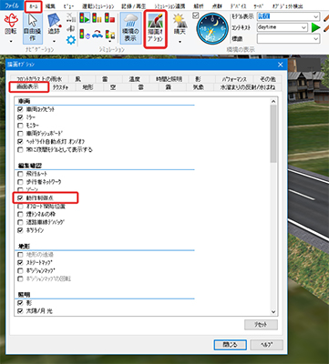Image resolution: width=329 pixels, height=364 pixels.
Task: Toggle the 環境の表示 rain cloud icon
Action: coord(130,27)
